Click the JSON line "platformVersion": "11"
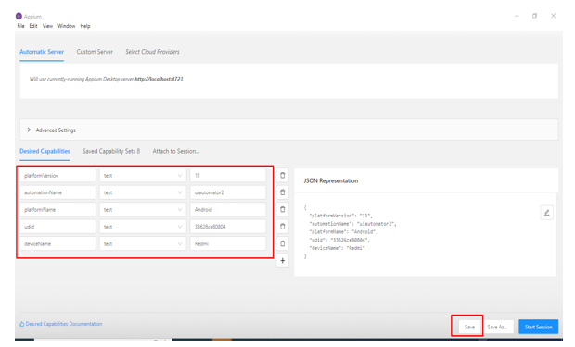The image size is (575, 347). [x=341, y=216]
